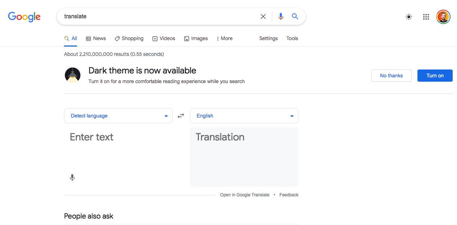
Task: Open in Google Translate link
Action: click(x=245, y=195)
